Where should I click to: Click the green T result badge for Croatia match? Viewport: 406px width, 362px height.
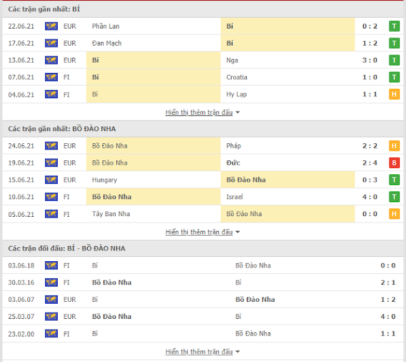(x=394, y=77)
